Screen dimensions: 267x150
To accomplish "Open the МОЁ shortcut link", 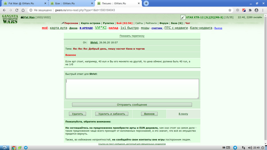I will click(45, 28).
